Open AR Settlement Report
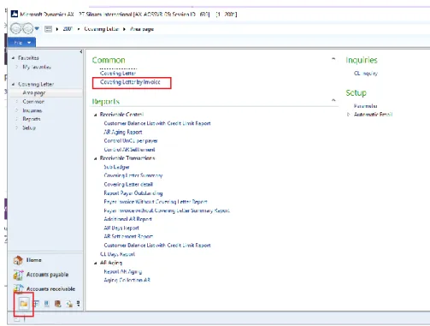This screenshot has height=326, width=430. pyautogui.click(x=128, y=236)
